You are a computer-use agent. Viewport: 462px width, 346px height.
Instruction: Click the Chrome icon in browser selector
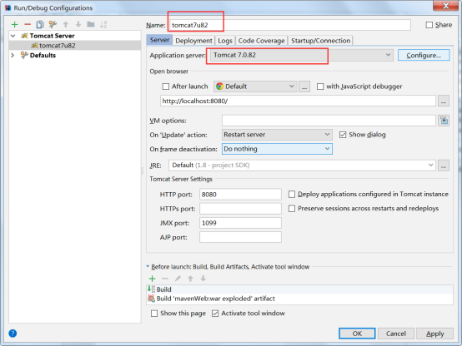[x=219, y=86]
